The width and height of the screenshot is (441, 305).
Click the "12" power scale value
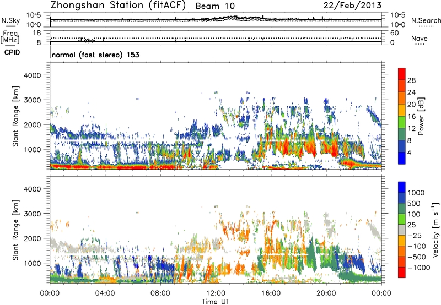[x=411, y=129]
